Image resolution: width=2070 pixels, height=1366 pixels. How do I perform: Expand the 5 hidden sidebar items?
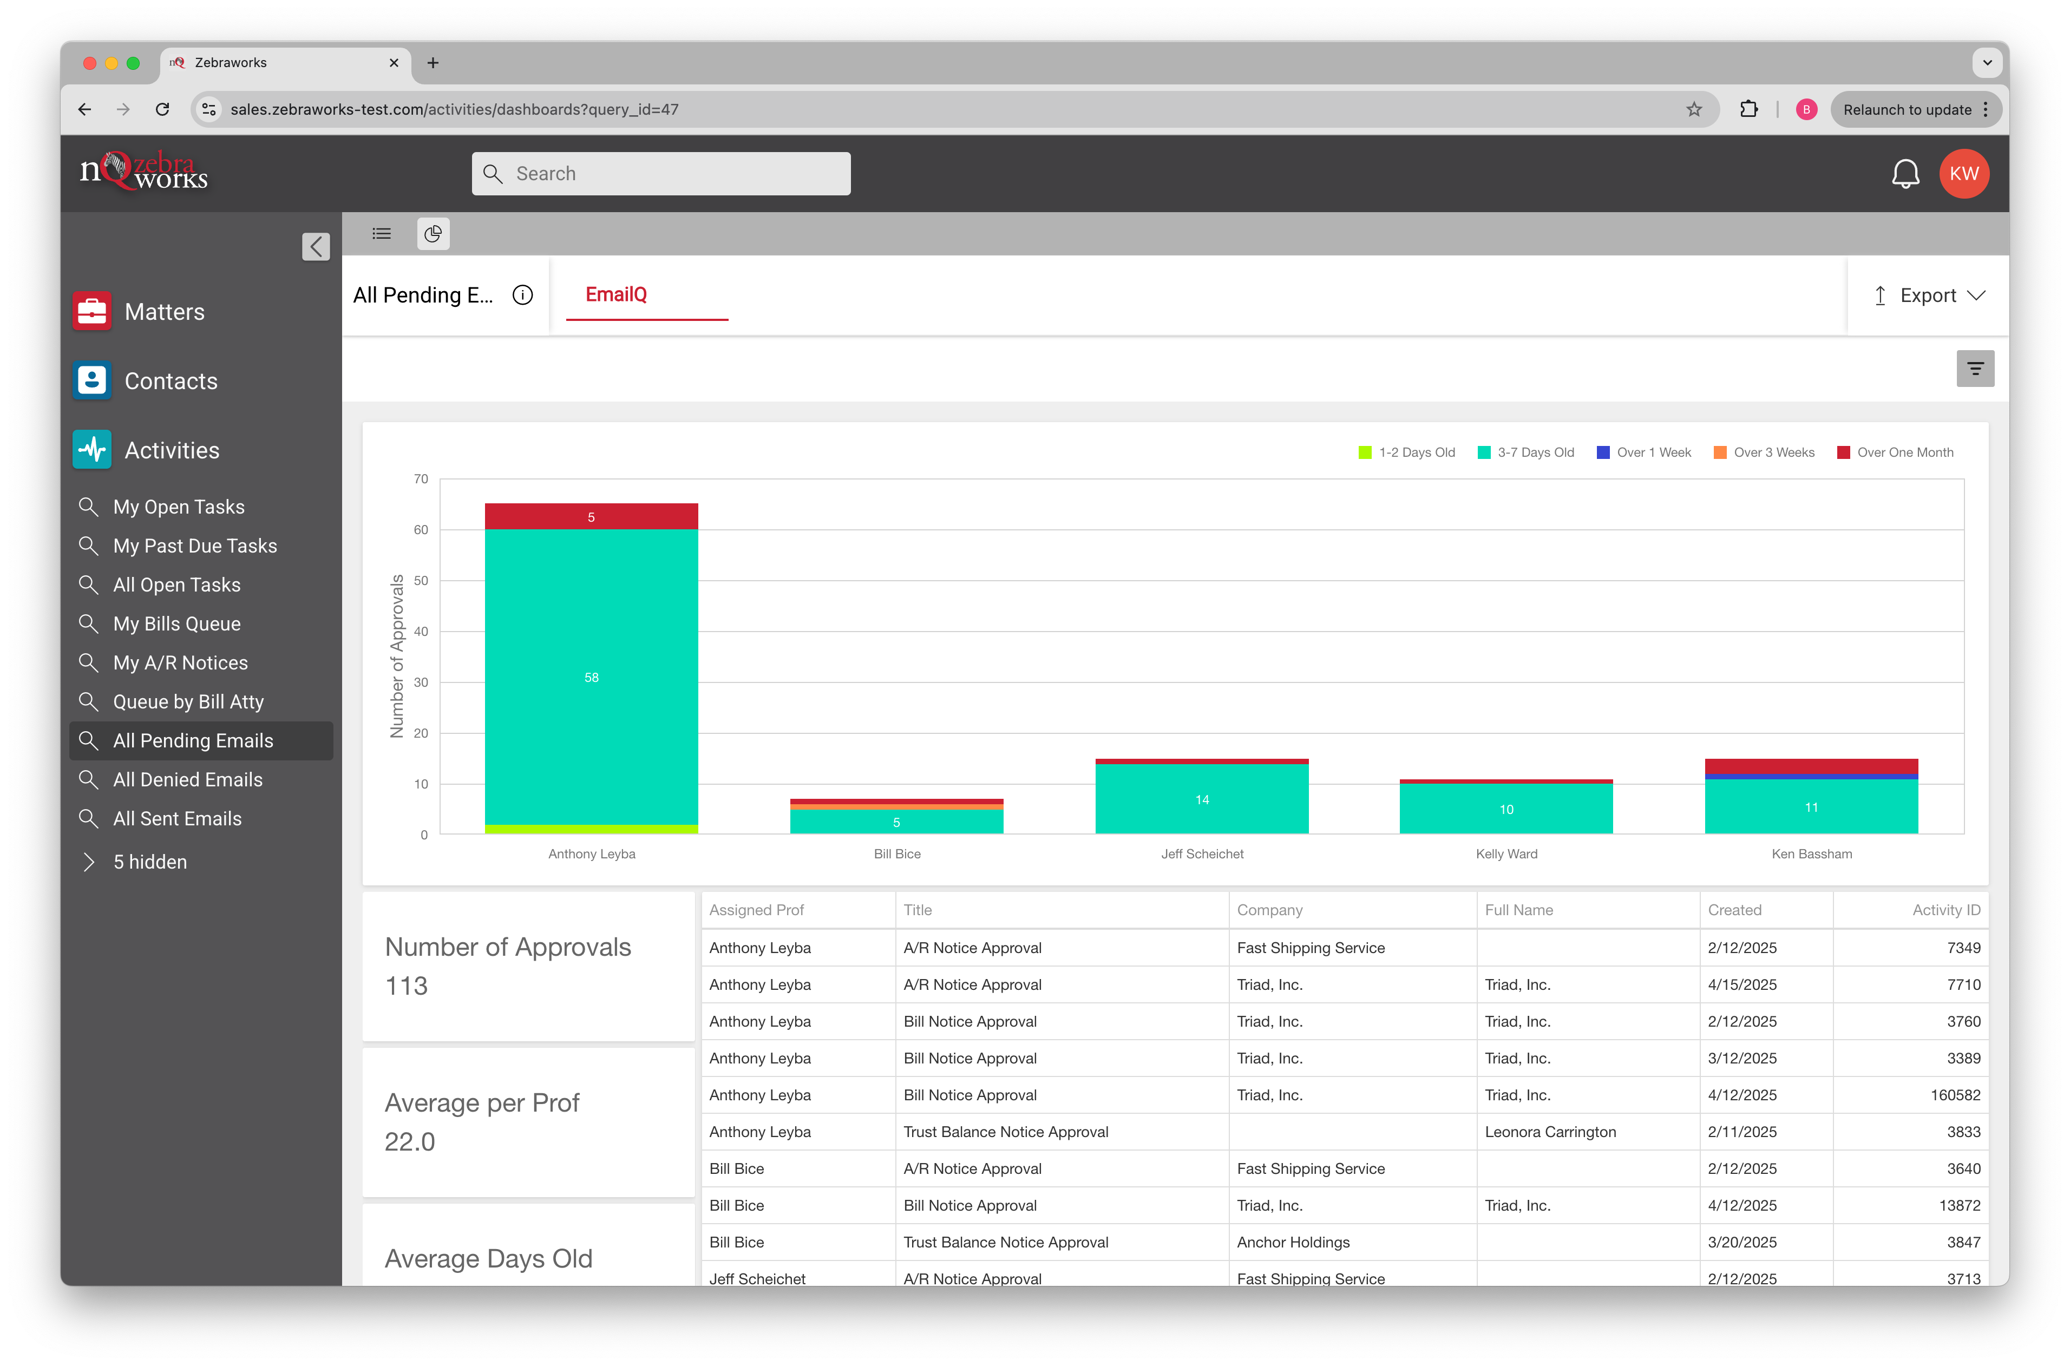click(149, 862)
